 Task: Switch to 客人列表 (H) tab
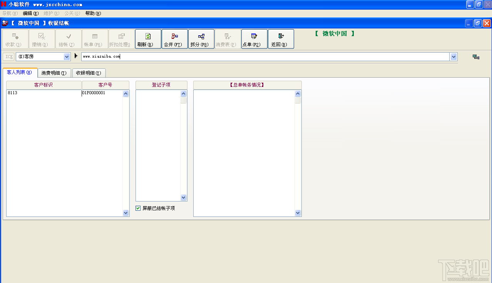[20, 72]
